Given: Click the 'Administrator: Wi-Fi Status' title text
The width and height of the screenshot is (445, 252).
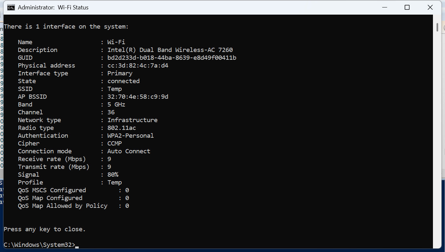Looking at the screenshot, I should 53,7.
